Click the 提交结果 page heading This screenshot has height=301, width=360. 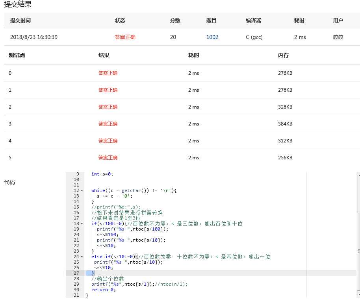18,4
